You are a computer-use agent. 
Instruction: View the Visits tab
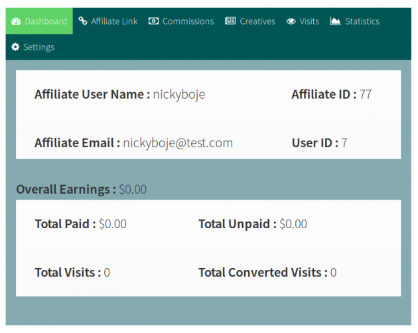[x=303, y=21]
